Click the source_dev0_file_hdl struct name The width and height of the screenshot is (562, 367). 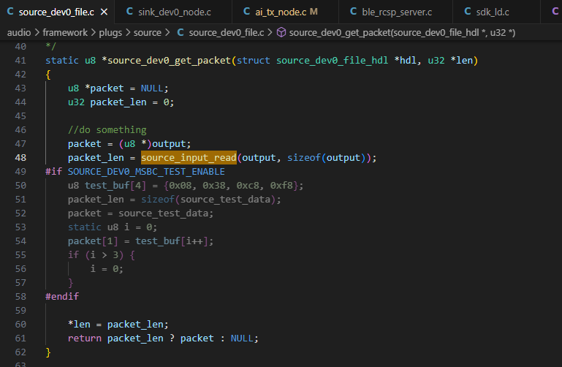click(x=332, y=60)
